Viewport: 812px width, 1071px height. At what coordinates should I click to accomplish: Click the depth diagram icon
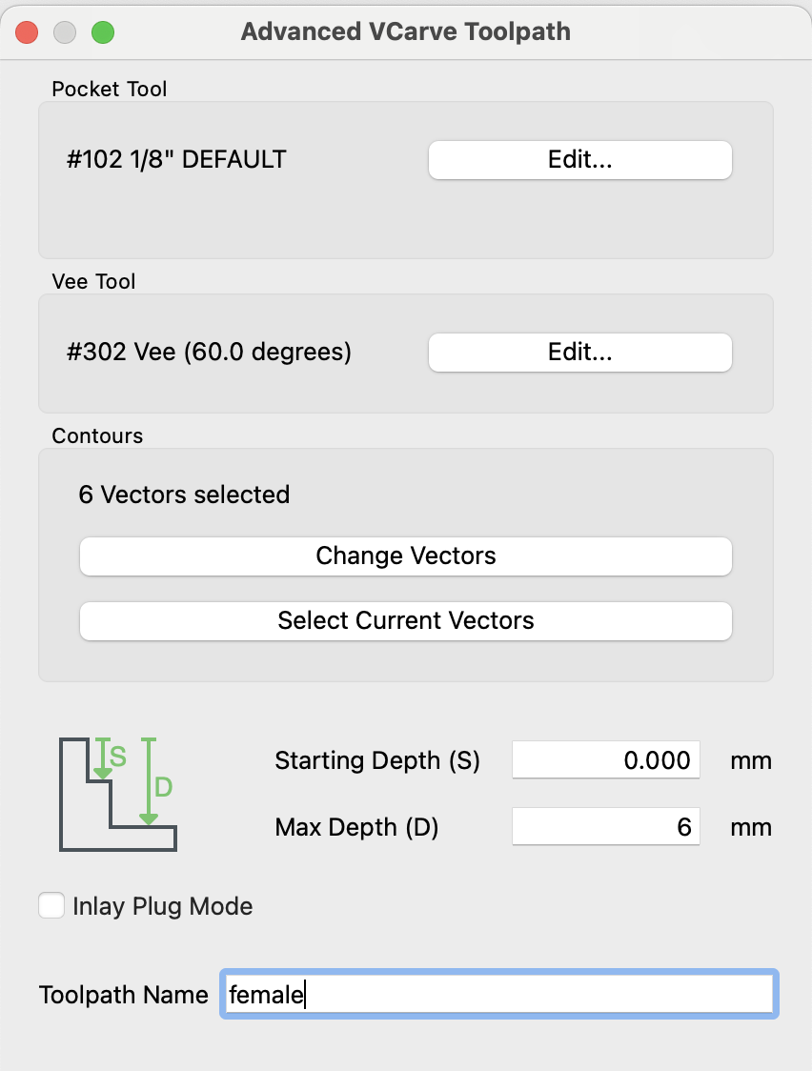point(117,793)
